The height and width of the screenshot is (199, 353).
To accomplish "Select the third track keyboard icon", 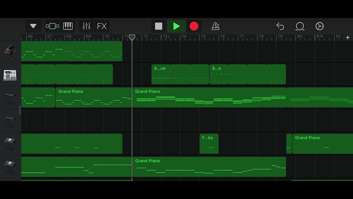I will (x=10, y=98).
